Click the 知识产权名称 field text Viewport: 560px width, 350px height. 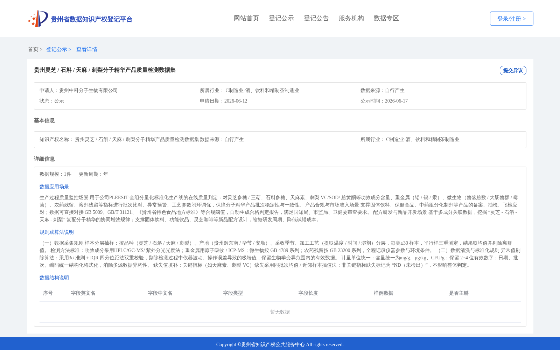click(119, 140)
